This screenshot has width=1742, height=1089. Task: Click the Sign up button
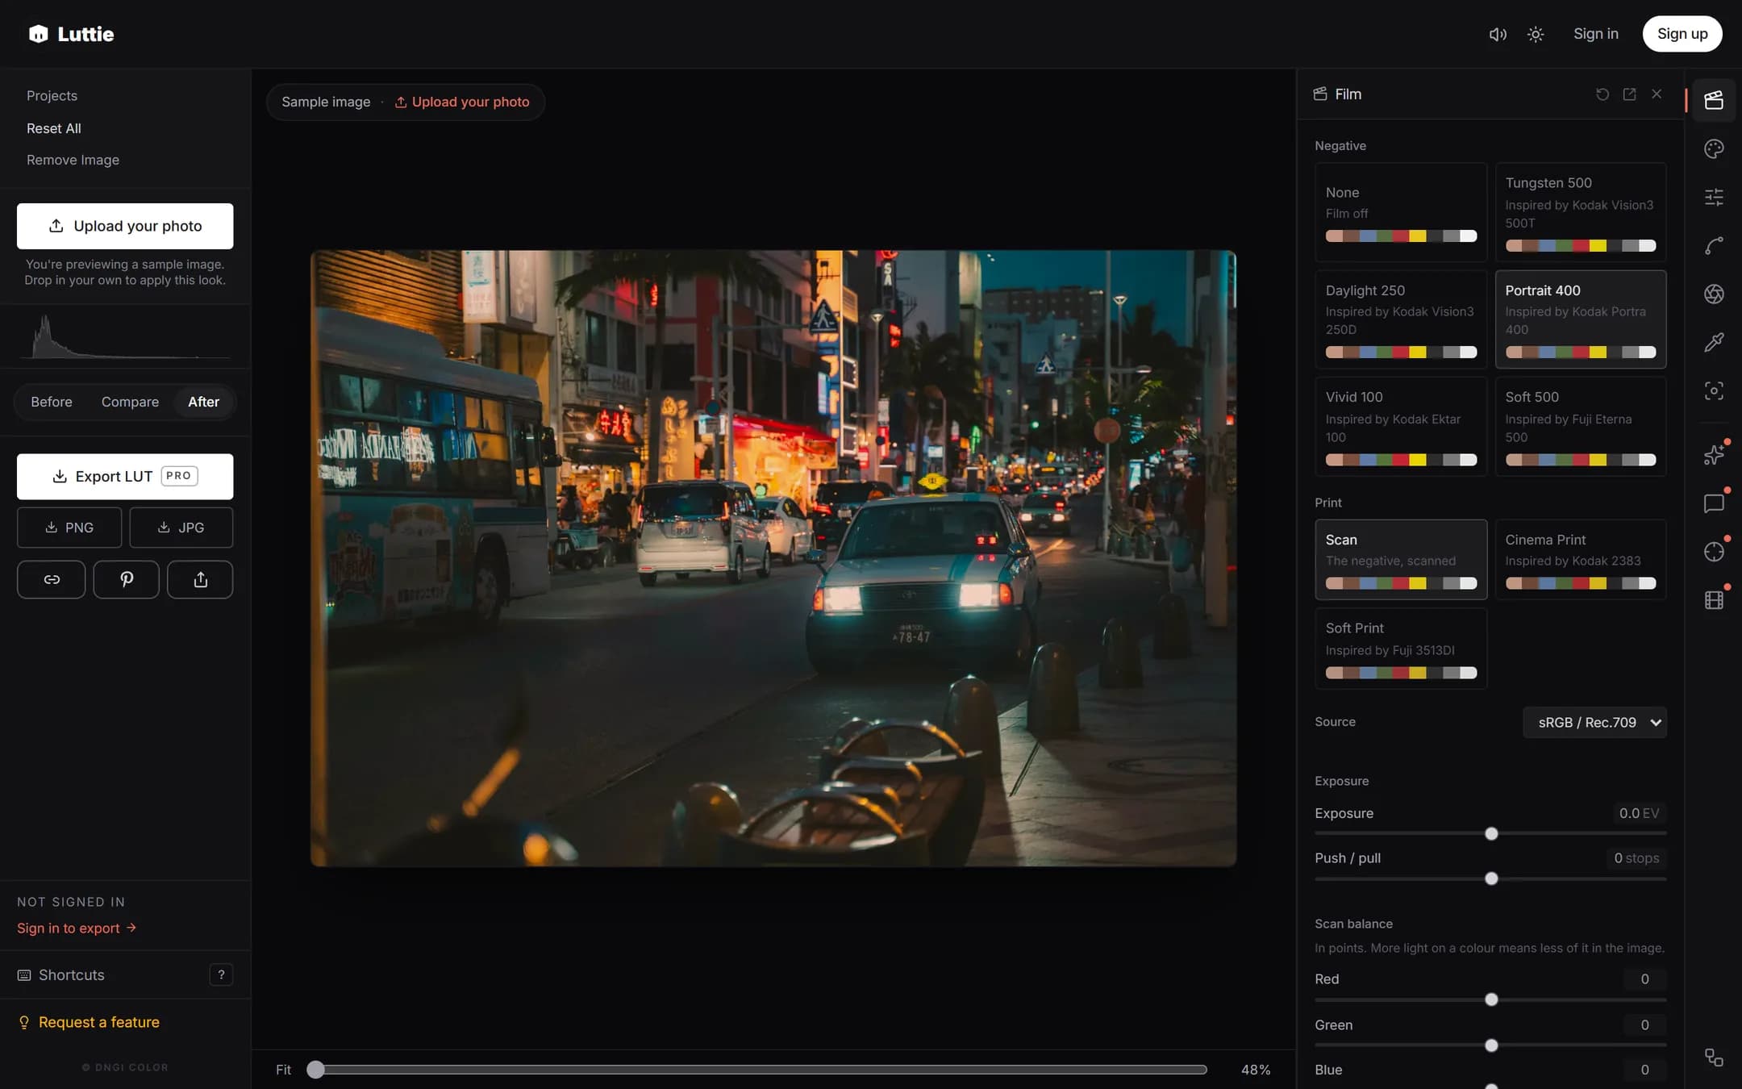click(1682, 34)
